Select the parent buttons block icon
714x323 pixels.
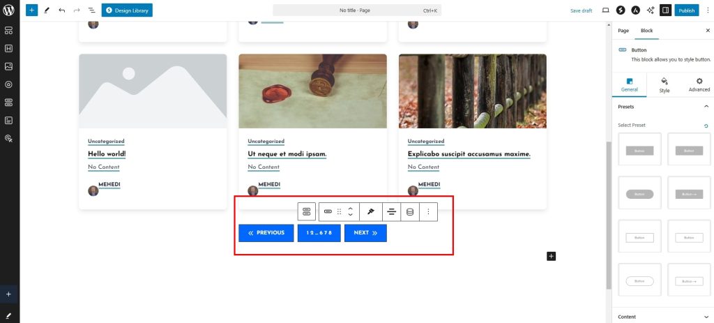[307, 211]
